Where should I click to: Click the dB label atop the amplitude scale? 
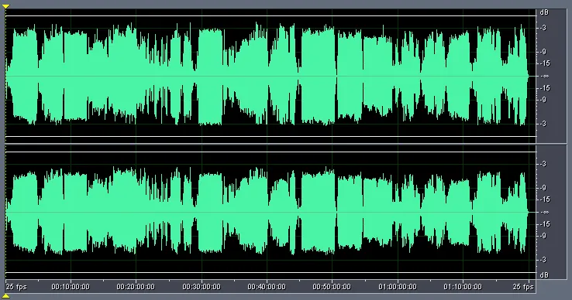pyautogui.click(x=544, y=12)
